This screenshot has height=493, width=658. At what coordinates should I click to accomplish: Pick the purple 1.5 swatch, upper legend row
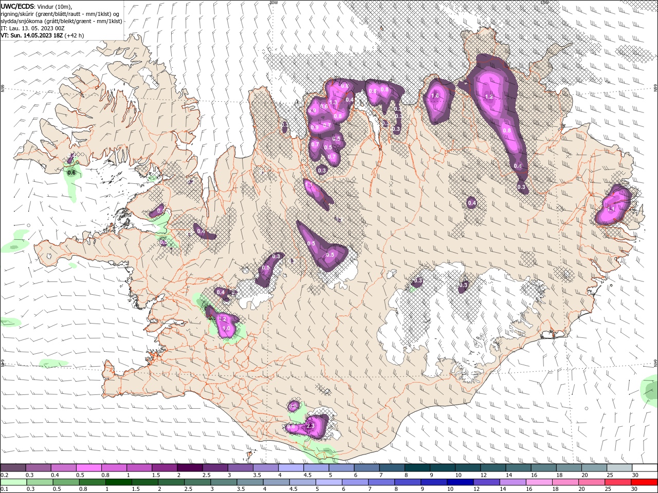tap(164, 468)
